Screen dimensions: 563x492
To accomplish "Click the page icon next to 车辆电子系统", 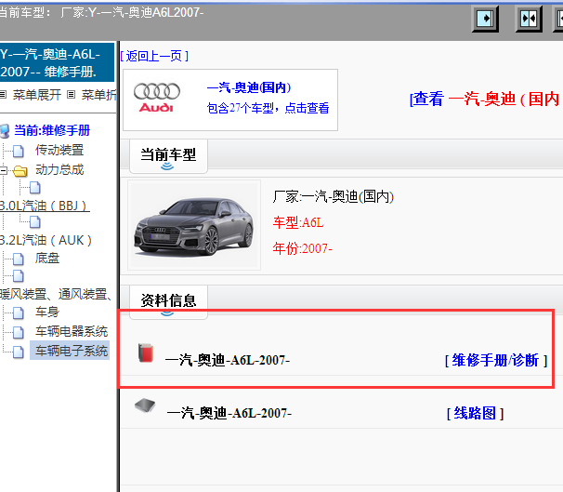I will [19, 352].
